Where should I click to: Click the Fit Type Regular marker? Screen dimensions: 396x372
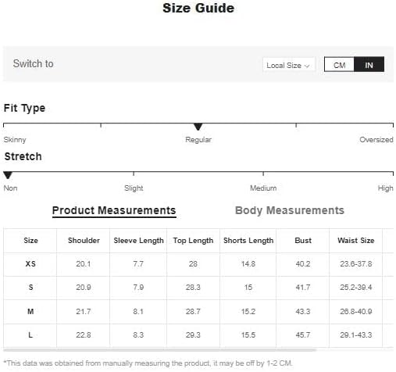coord(198,127)
